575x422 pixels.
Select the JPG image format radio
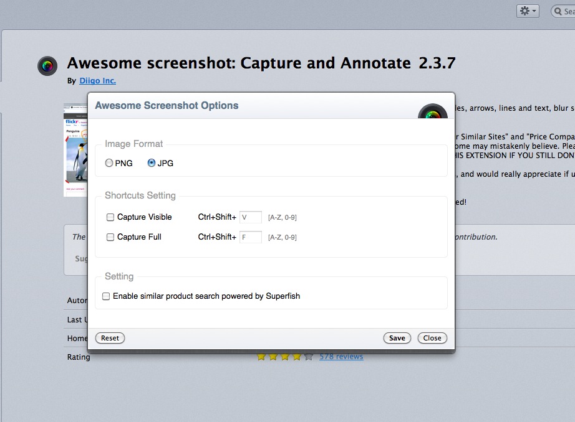(x=152, y=163)
